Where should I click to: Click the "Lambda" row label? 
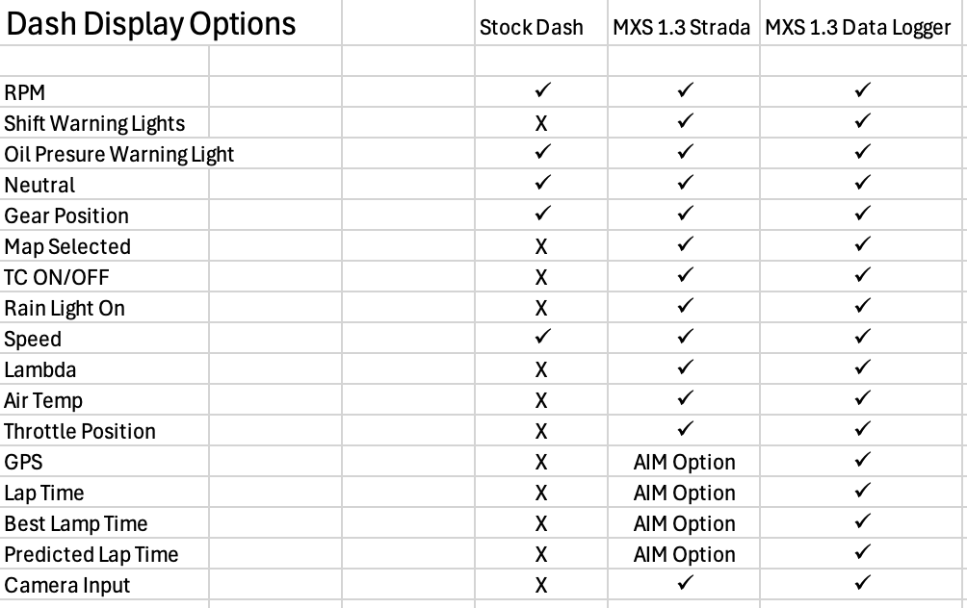[x=40, y=369]
